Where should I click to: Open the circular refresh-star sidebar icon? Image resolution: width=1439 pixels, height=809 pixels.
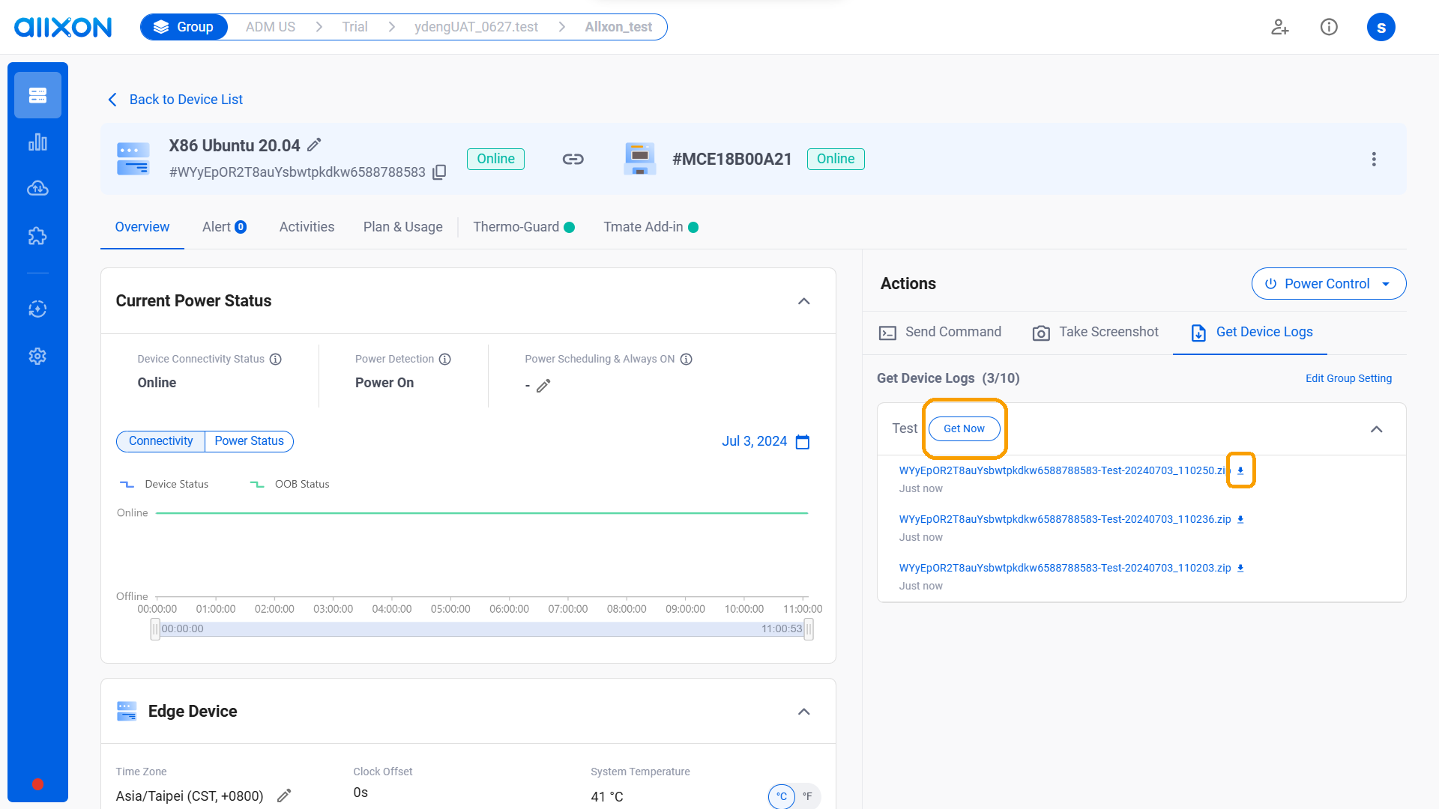pos(37,309)
